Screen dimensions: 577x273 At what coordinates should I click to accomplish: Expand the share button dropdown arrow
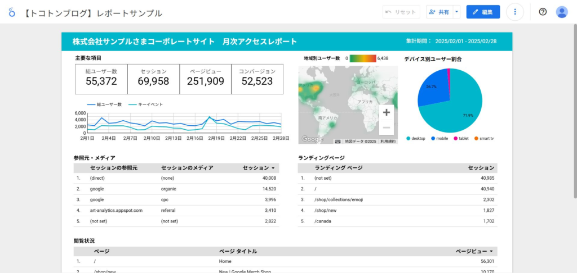(x=456, y=12)
